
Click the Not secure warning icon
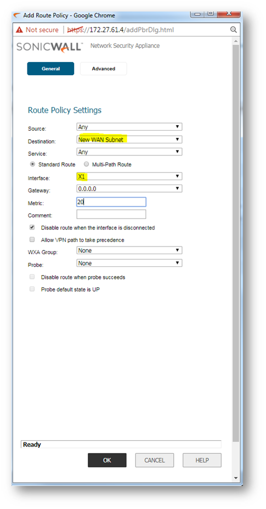point(19,30)
